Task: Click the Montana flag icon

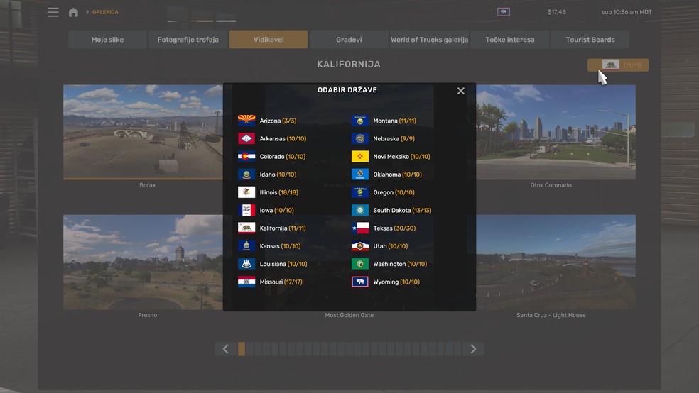Action: pos(359,121)
